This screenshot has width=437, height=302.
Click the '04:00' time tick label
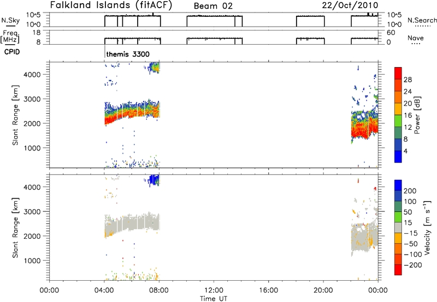[104, 291]
